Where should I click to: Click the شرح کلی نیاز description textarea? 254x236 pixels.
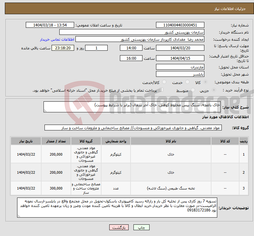tap(132, 107)
